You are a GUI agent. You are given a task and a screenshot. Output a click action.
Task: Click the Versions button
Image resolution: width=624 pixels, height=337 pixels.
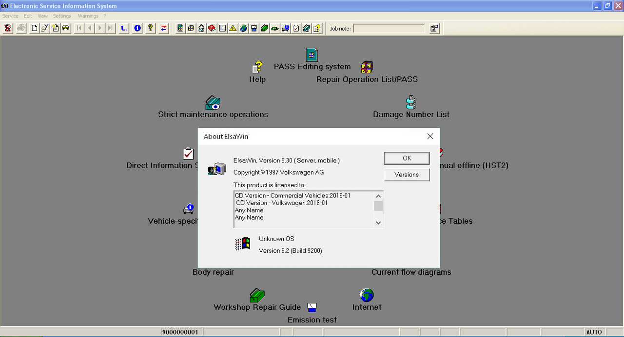407,175
